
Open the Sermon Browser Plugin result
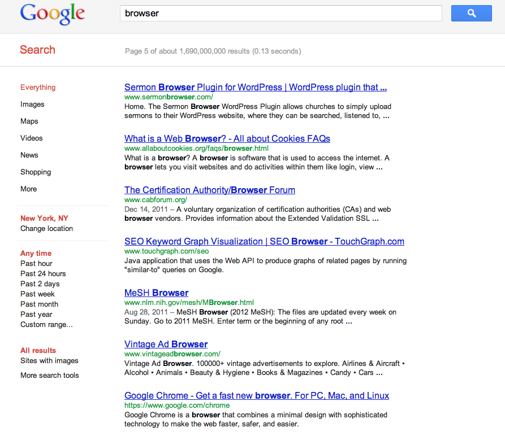tap(255, 88)
